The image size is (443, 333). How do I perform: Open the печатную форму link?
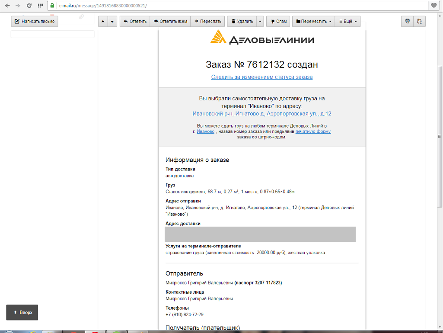(x=313, y=131)
